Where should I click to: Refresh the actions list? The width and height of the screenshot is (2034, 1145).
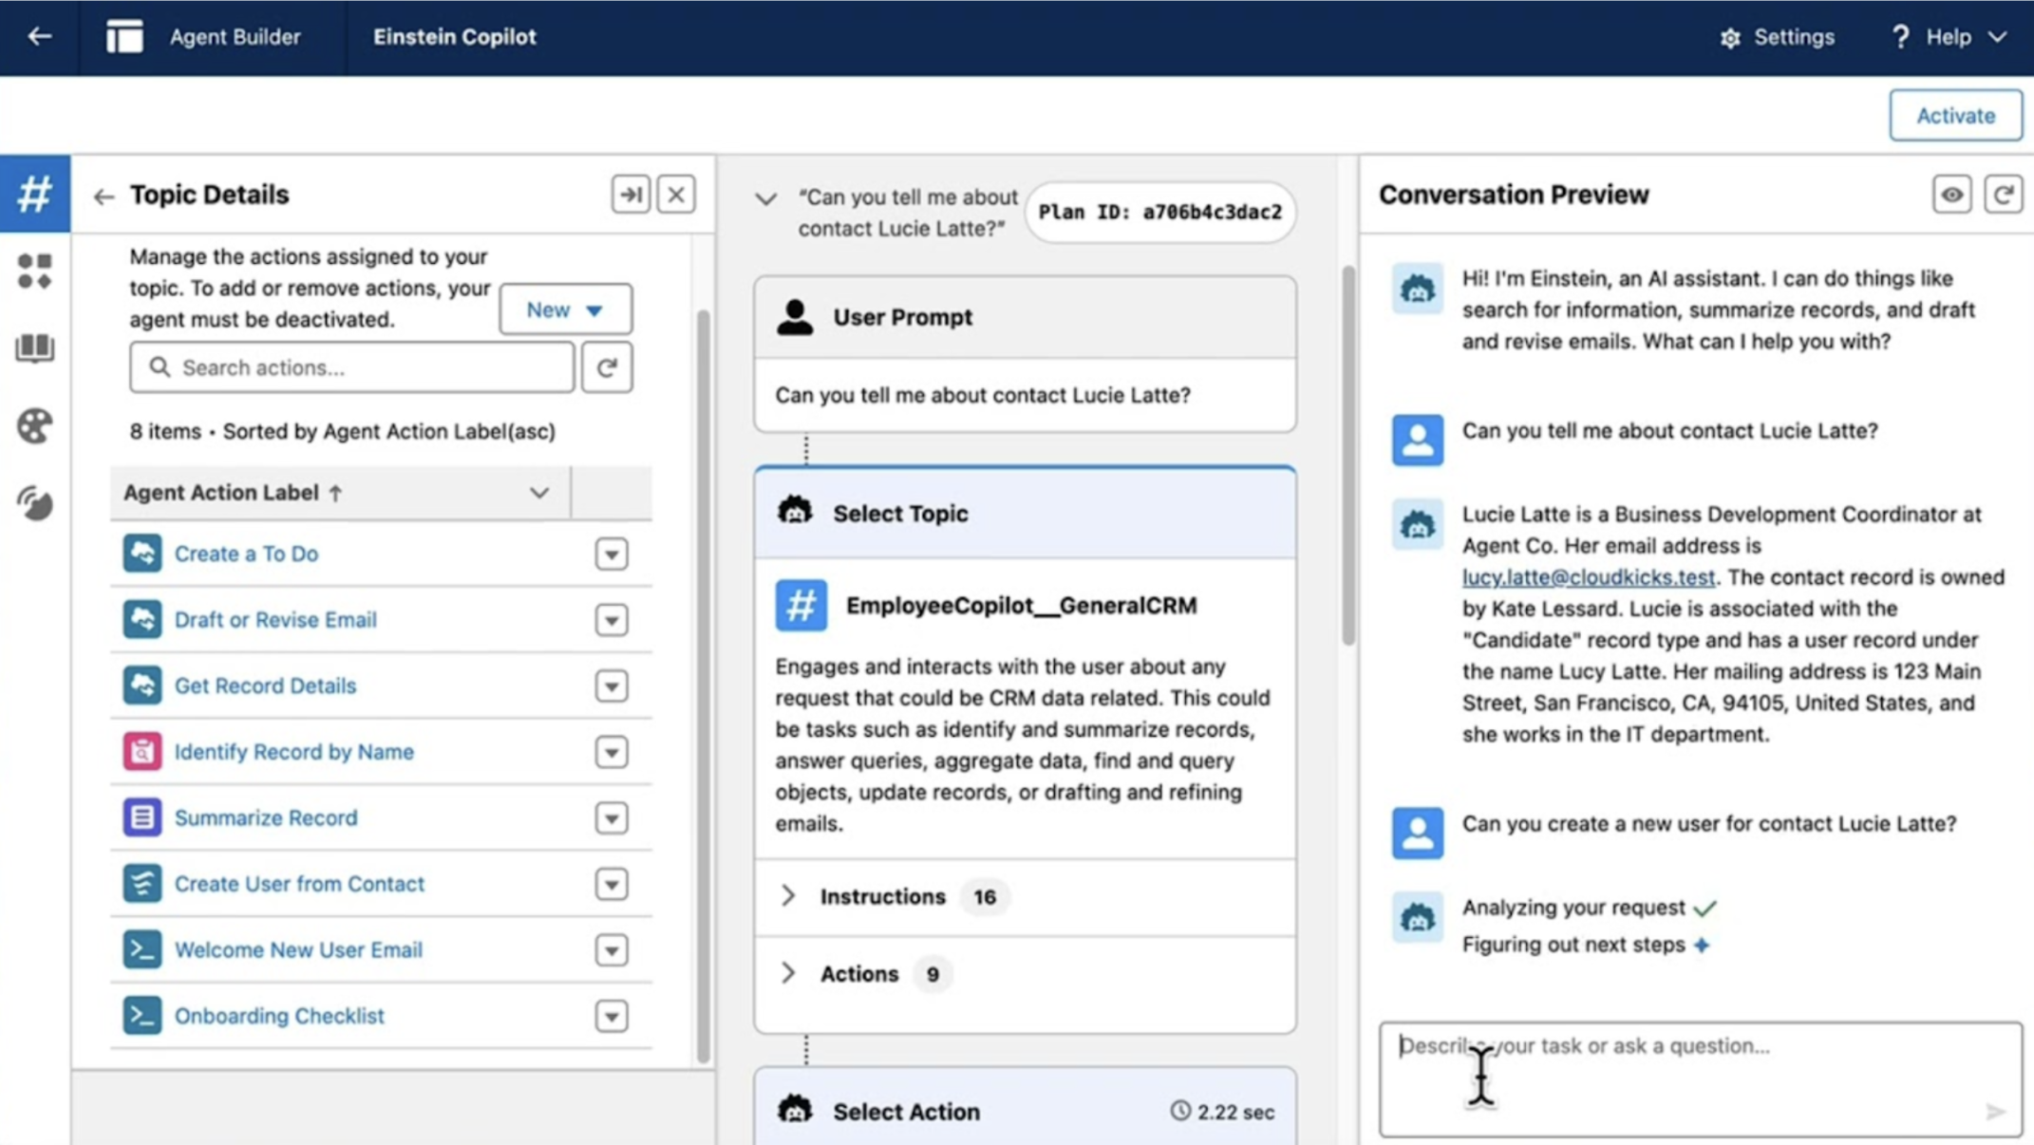(607, 367)
